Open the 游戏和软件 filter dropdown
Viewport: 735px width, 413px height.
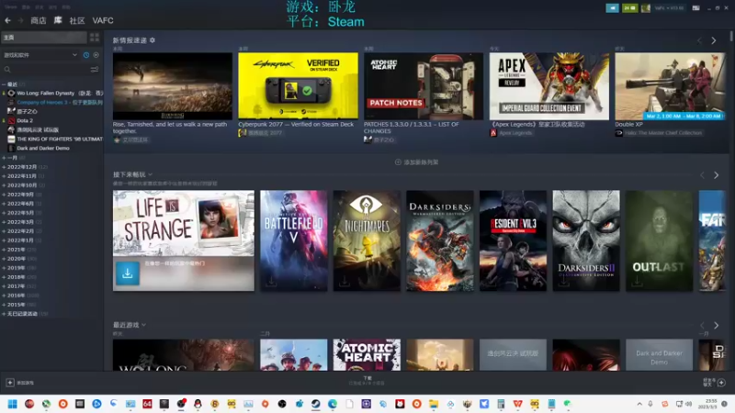tap(40, 55)
